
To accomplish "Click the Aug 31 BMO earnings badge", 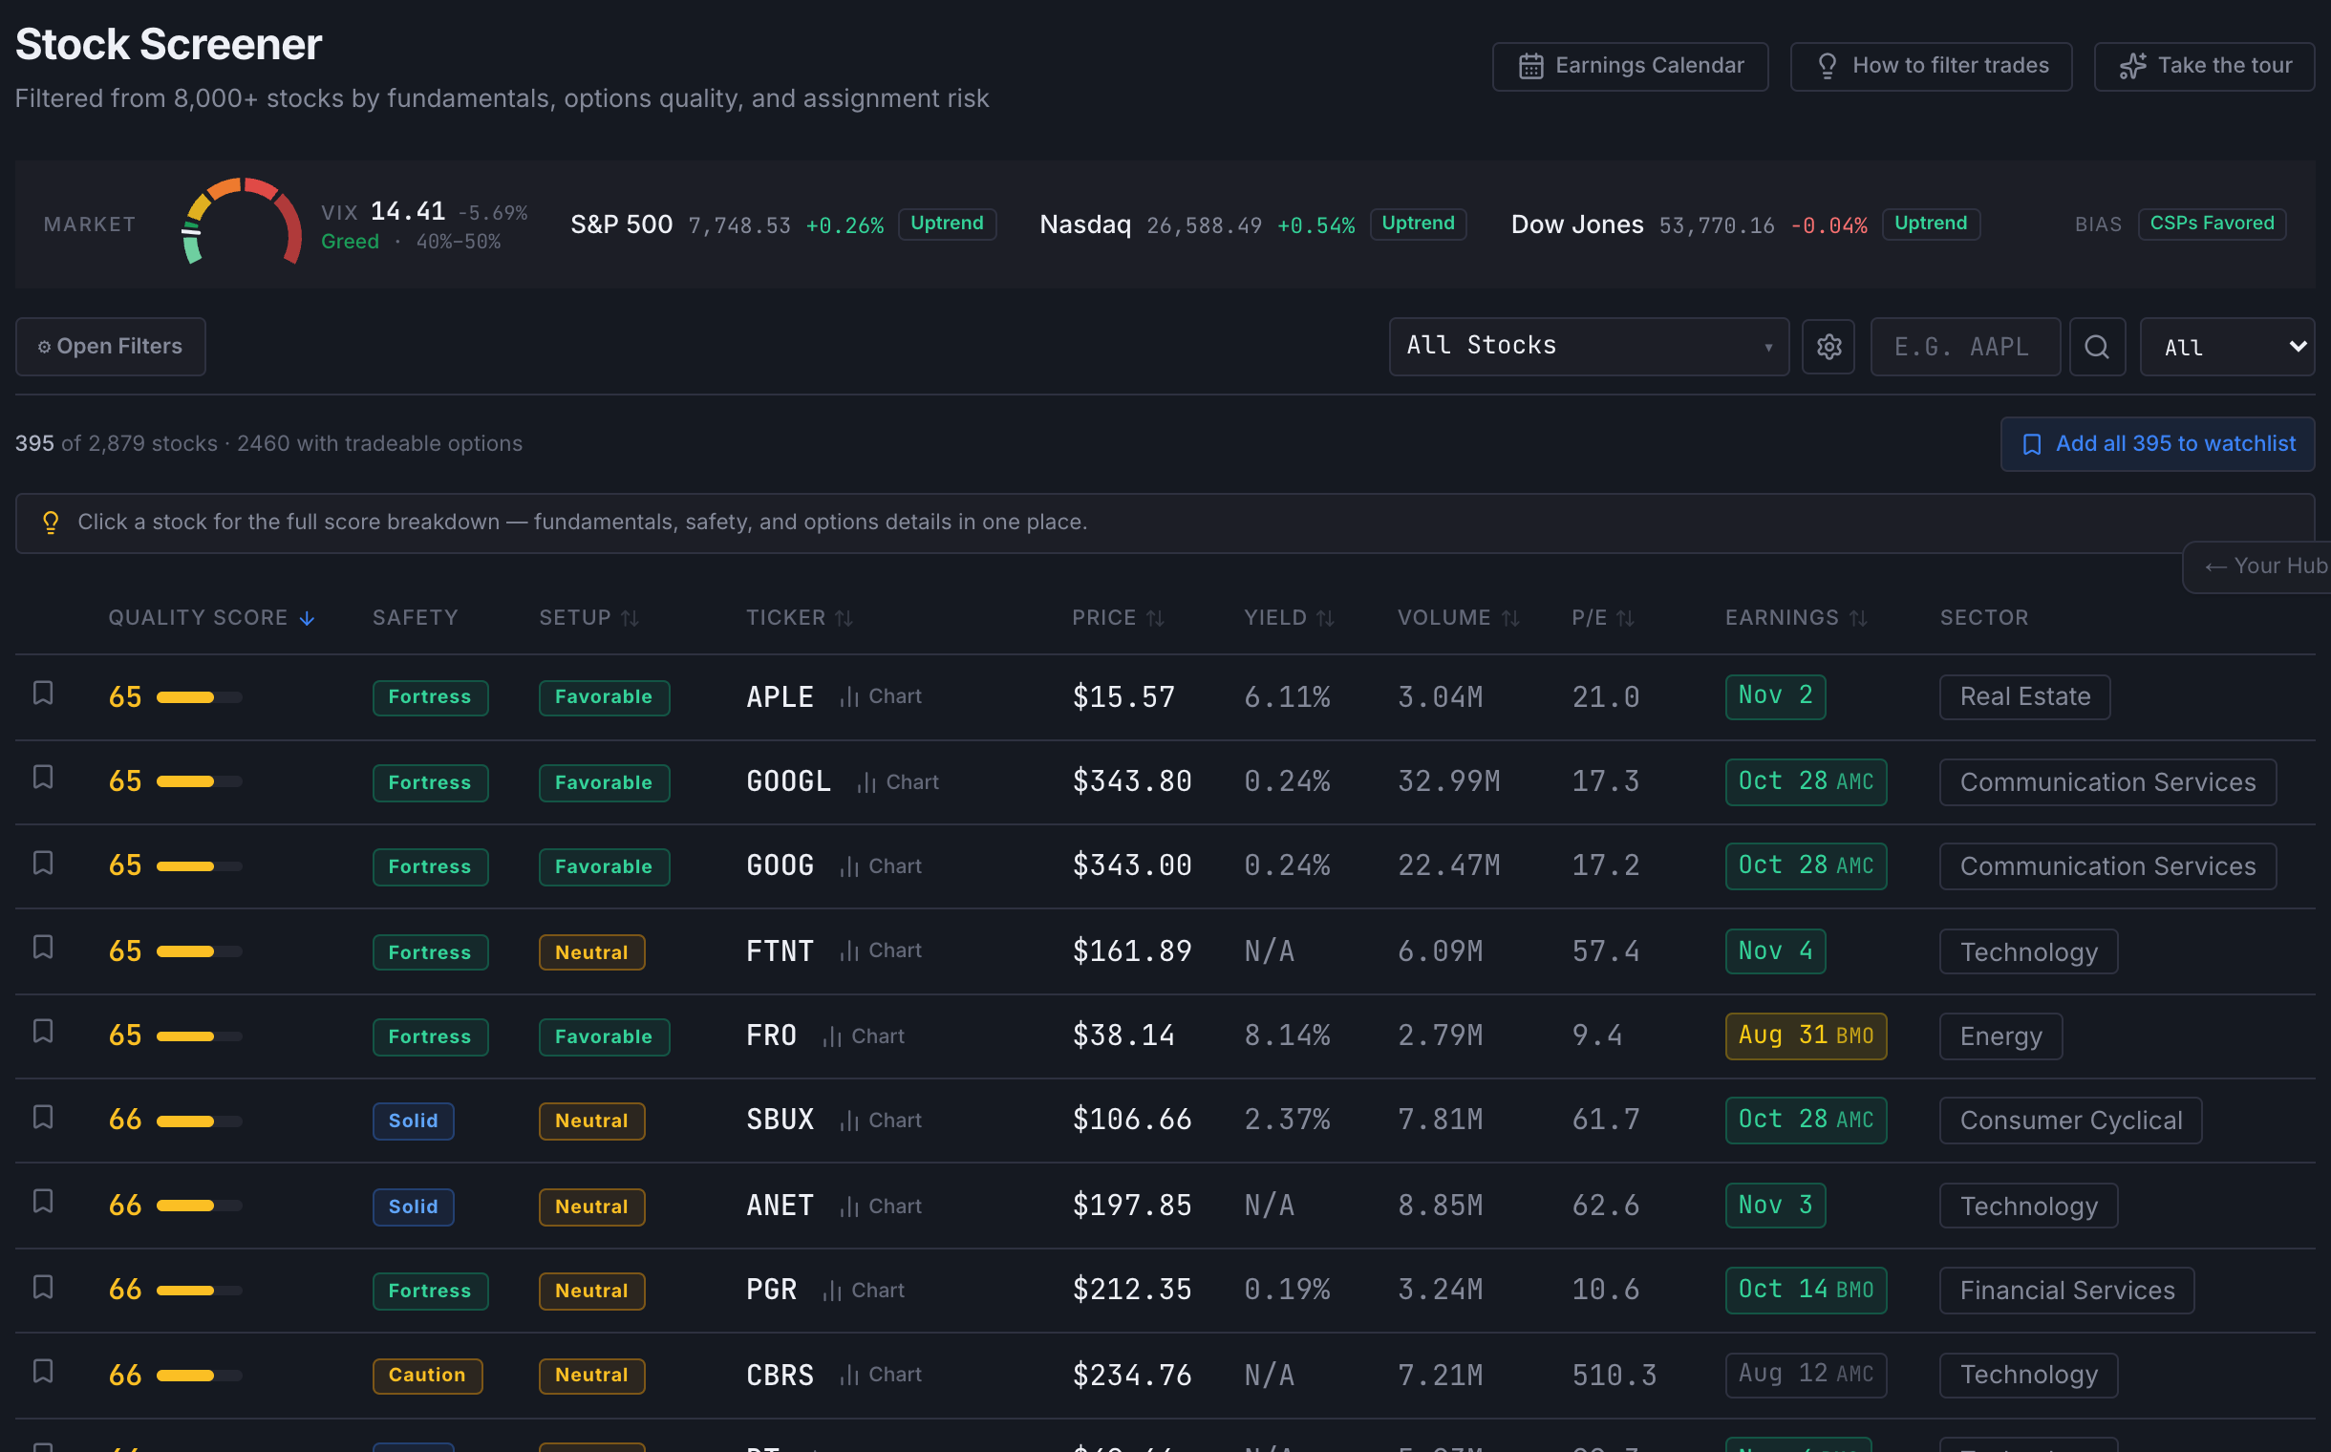I will pos(1806,1036).
